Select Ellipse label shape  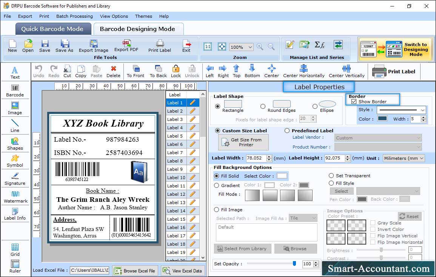(x=315, y=106)
